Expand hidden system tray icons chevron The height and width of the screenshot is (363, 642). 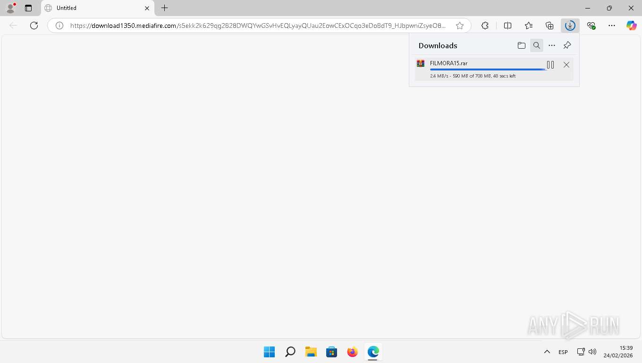tap(547, 352)
